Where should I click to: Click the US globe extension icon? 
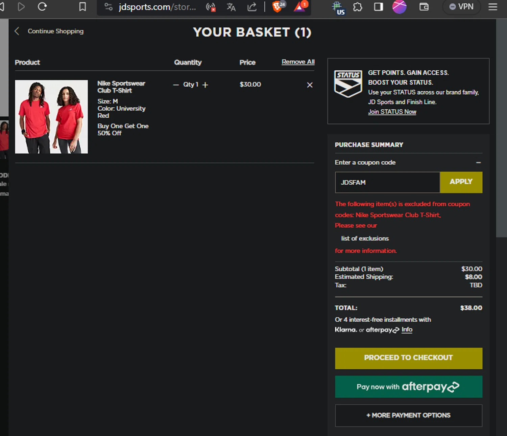[338, 7]
